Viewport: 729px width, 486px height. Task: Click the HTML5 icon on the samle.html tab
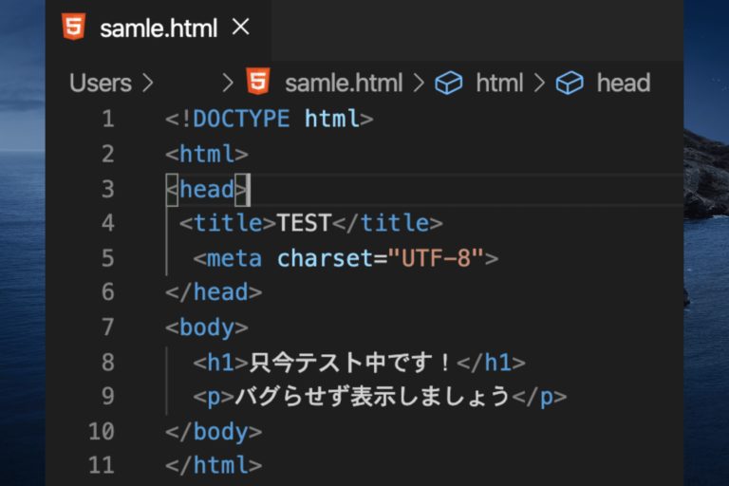click(x=72, y=28)
